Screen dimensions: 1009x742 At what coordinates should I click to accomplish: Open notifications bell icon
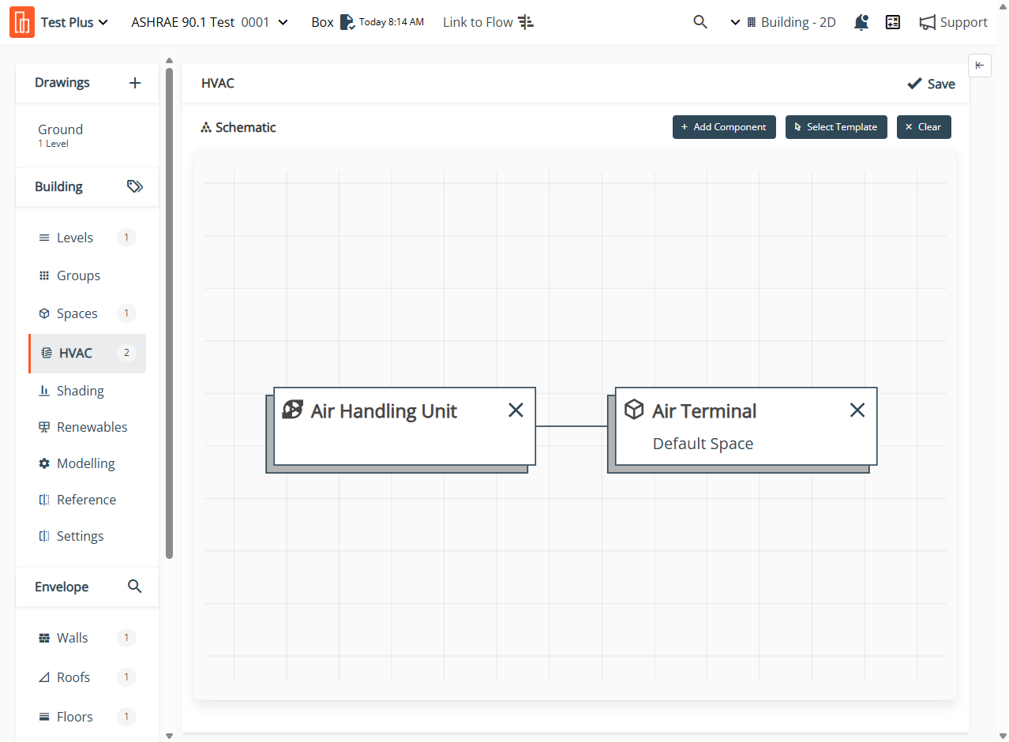pyautogui.click(x=861, y=22)
